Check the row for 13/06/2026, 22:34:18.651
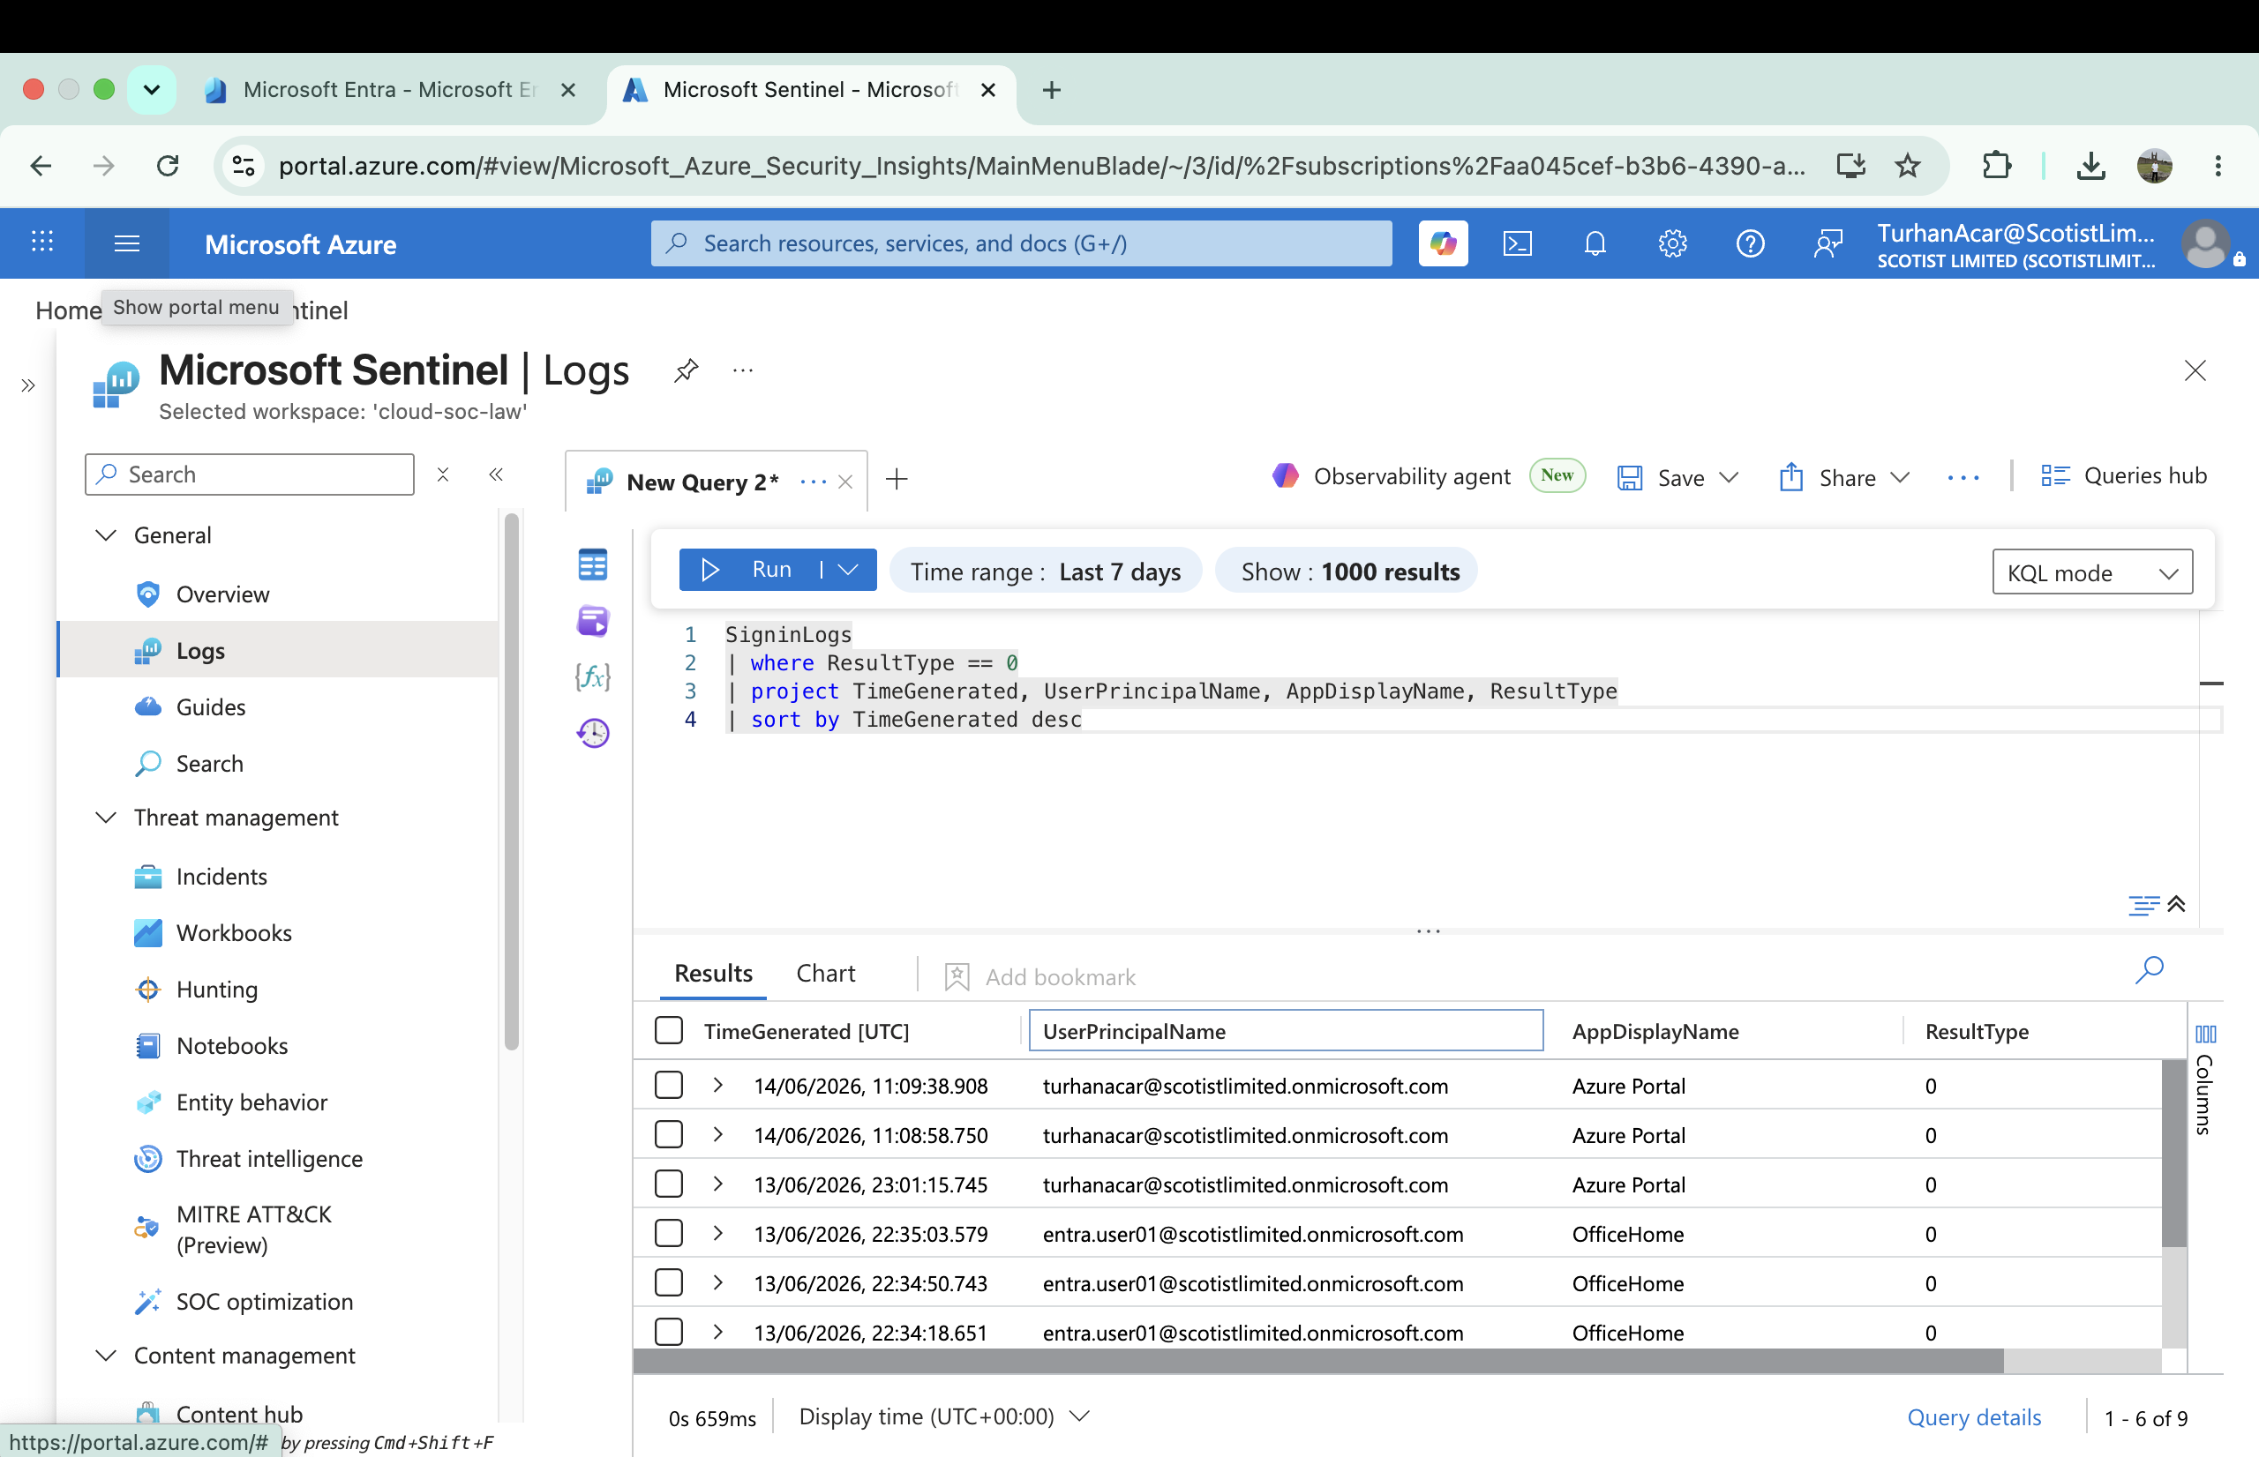This screenshot has height=1457, width=2259. [669, 1331]
